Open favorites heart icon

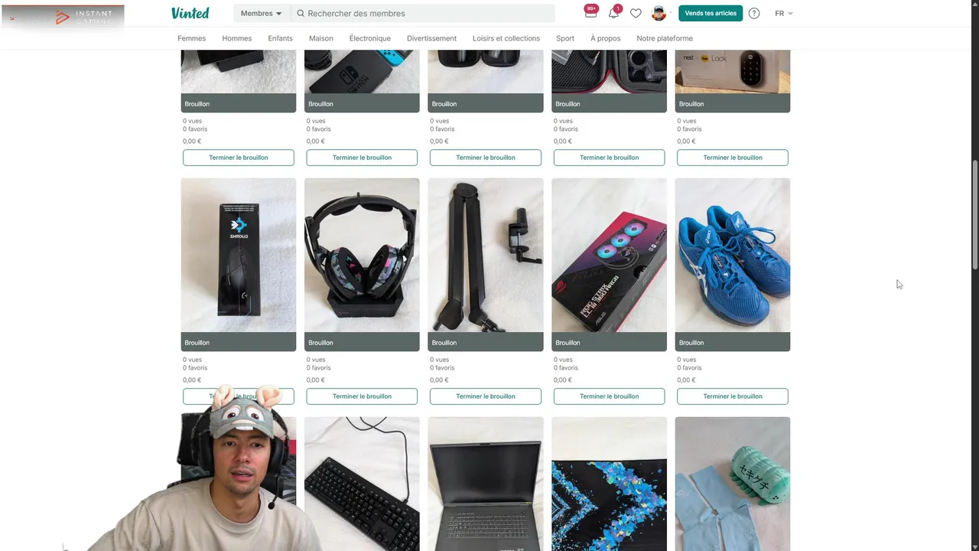tap(636, 13)
